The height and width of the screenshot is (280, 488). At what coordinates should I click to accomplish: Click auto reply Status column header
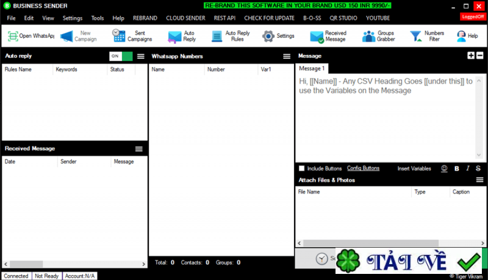coord(121,70)
